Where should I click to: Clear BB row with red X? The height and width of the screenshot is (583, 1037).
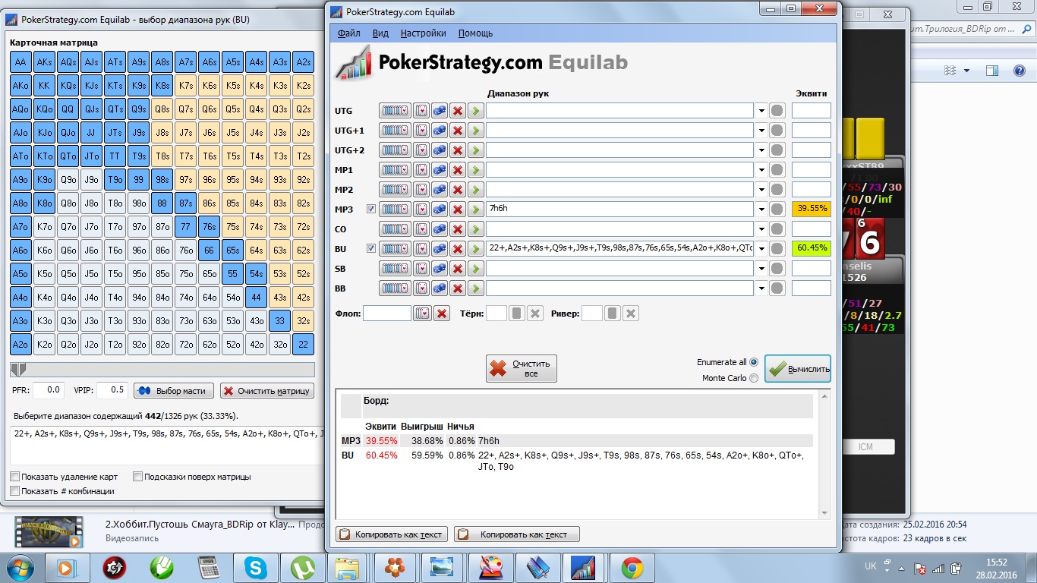click(x=458, y=288)
